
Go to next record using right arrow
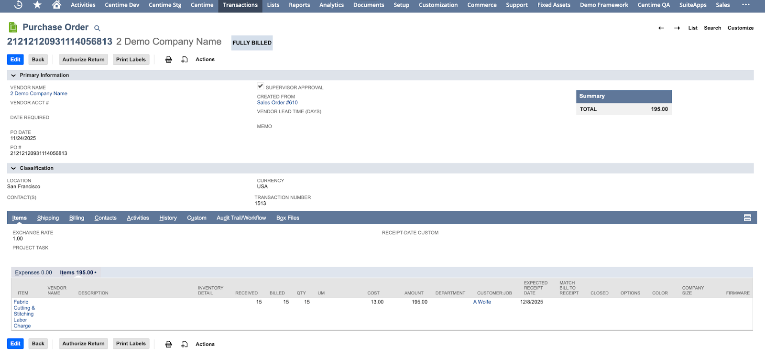point(677,28)
